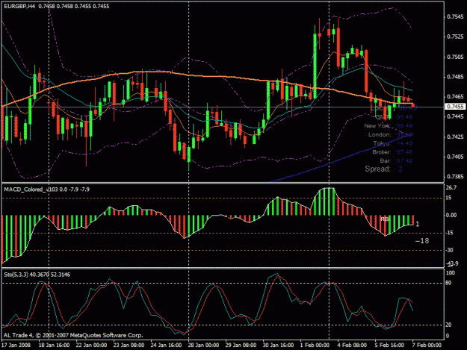The image size is (467, 350).
Task: Click MACD scale value 0.00
Action: tap(452, 215)
